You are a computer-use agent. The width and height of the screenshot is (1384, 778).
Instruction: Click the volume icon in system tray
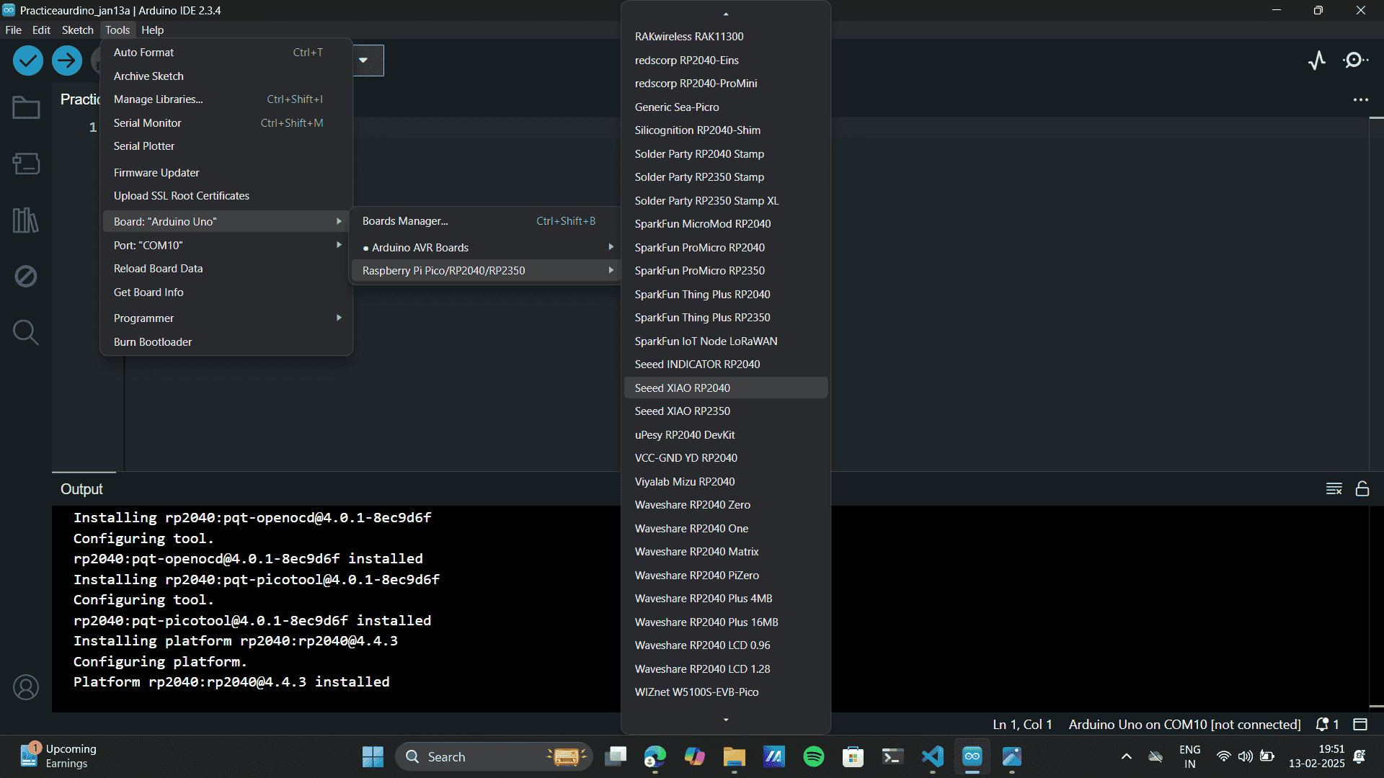coord(1245,756)
